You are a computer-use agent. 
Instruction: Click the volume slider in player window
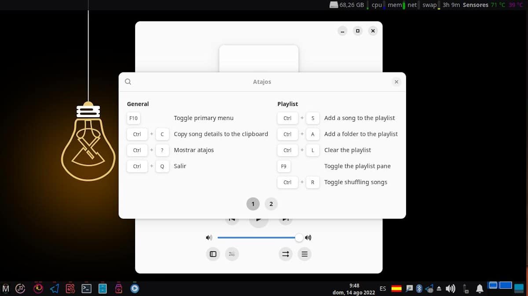click(x=260, y=238)
